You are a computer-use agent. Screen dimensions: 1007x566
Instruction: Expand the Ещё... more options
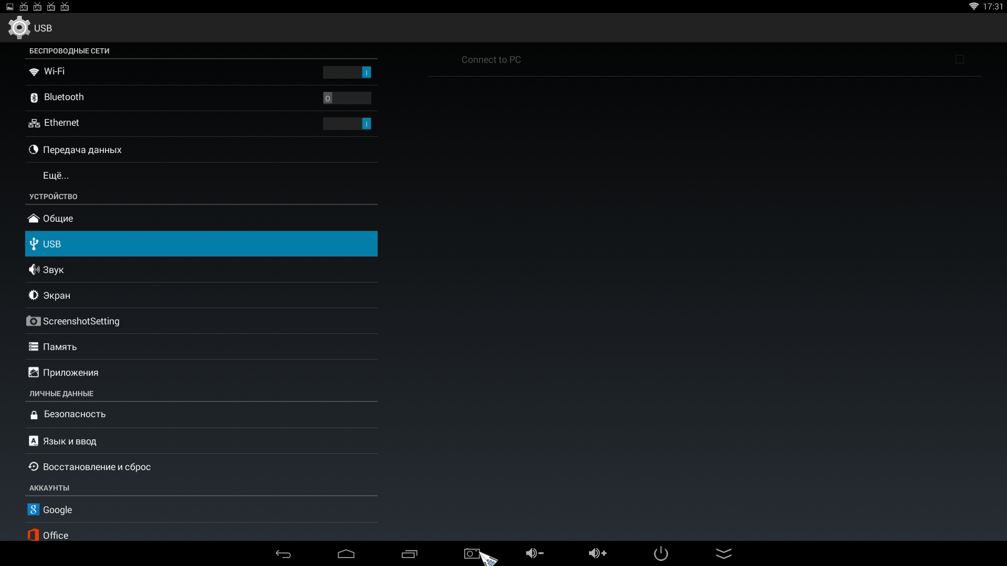click(56, 176)
